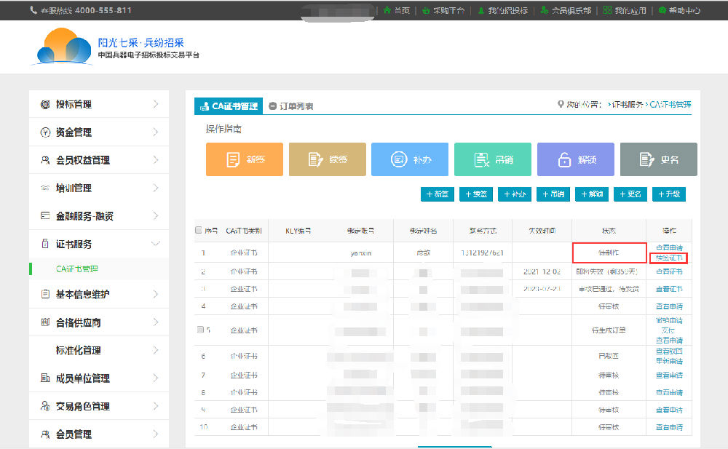
Task: Switch to the CA证书管理 tab
Action: click(x=229, y=106)
